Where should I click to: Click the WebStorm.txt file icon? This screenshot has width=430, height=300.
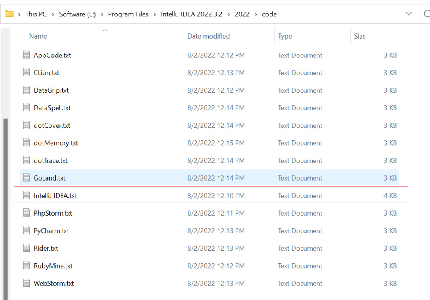coord(27,283)
